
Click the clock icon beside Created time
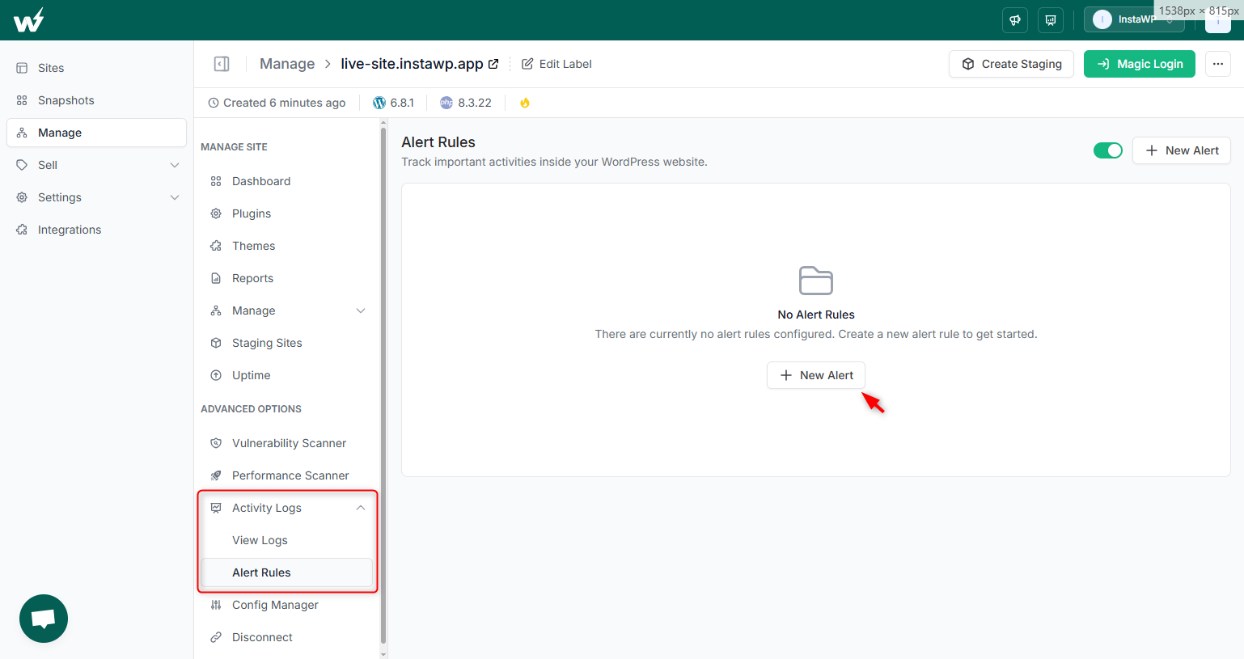coord(214,103)
